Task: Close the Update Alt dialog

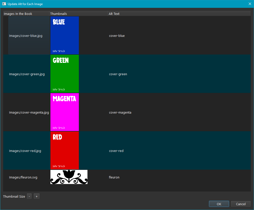Action: coord(250,4)
